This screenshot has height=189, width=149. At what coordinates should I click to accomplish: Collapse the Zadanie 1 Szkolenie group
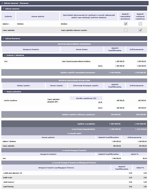click(75, 55)
